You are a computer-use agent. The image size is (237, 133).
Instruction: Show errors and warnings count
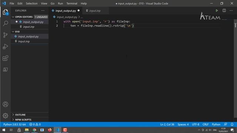point(35,125)
